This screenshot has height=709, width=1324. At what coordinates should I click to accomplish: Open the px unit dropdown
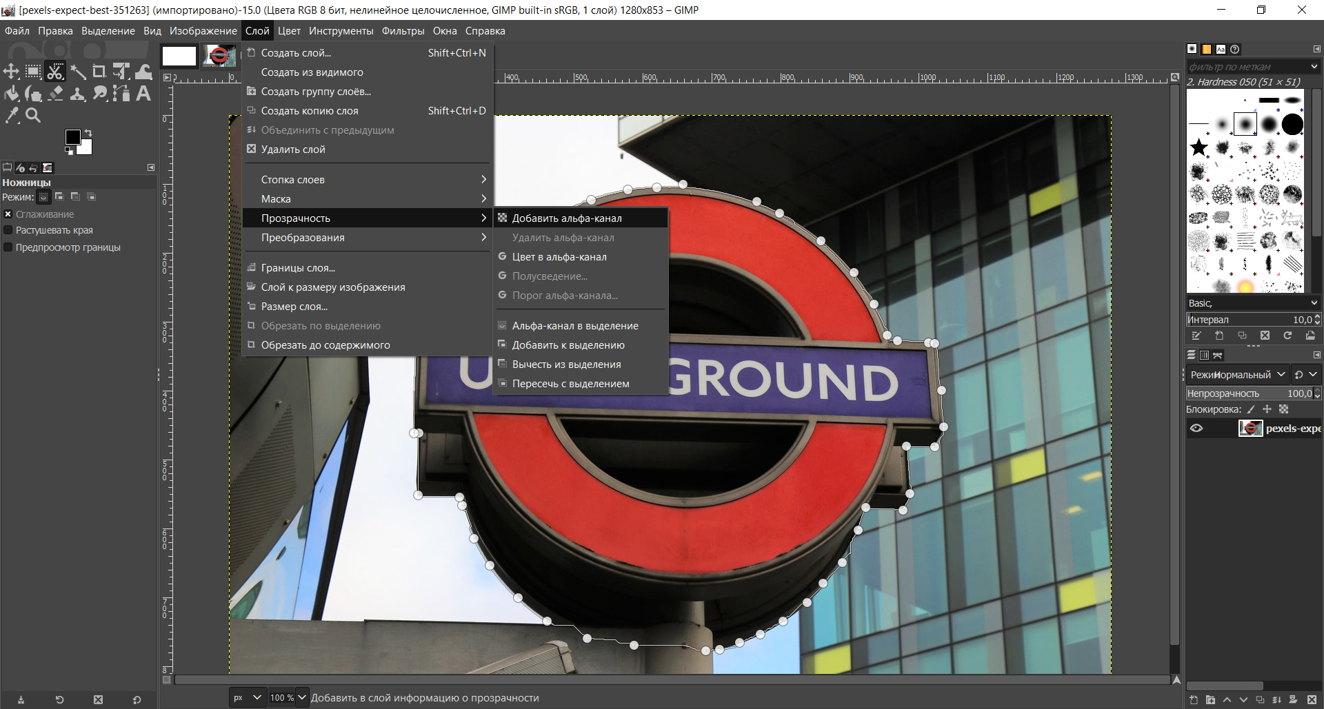click(x=248, y=697)
